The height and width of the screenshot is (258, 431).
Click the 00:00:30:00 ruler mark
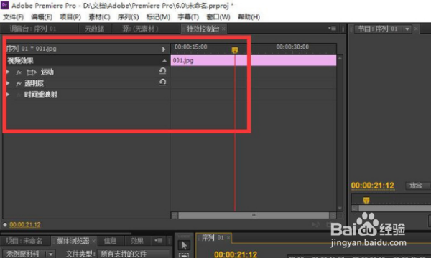coord(292,47)
